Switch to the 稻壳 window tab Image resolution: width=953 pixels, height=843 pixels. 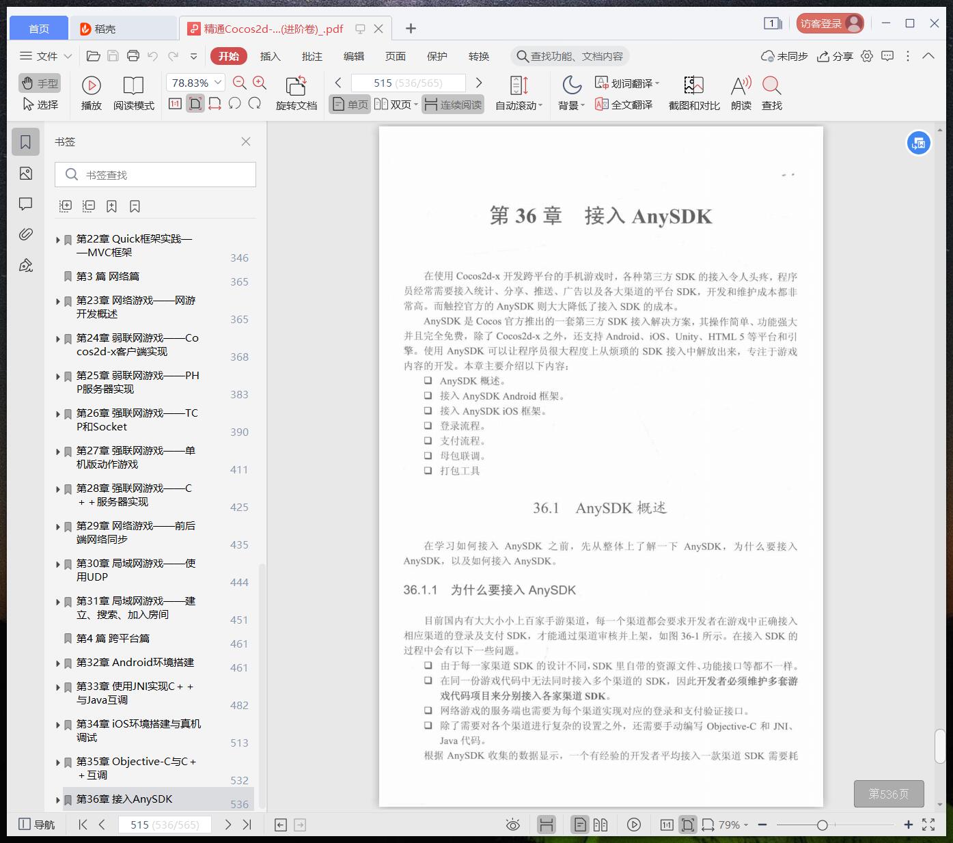pyautogui.click(x=123, y=28)
